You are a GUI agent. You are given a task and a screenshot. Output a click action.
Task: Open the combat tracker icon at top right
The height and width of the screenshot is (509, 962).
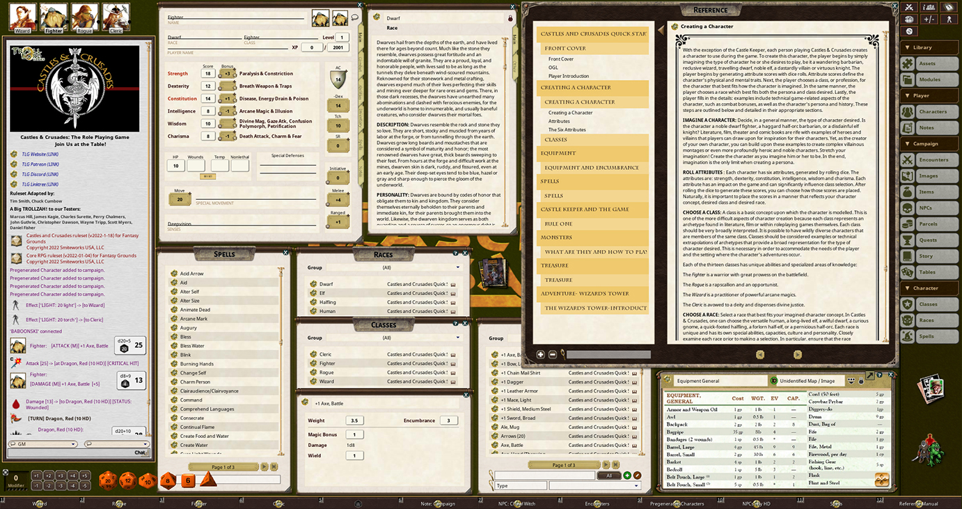909,7
